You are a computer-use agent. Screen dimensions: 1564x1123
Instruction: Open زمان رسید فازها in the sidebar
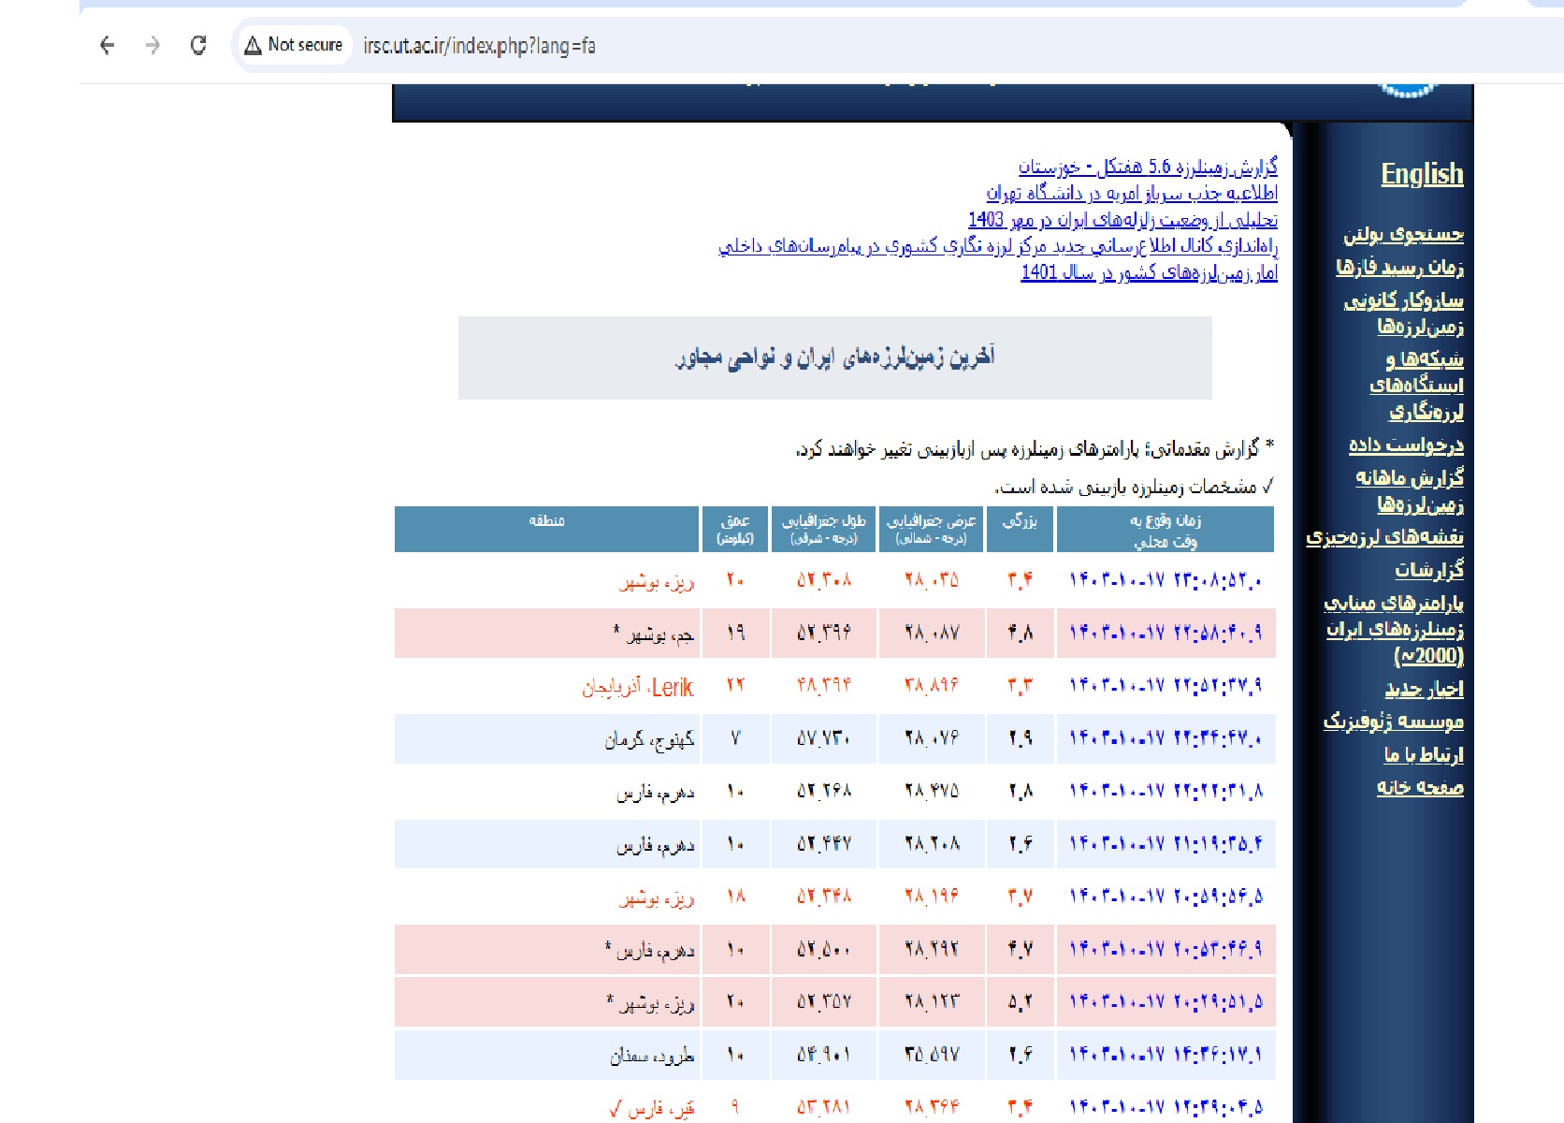1399,267
